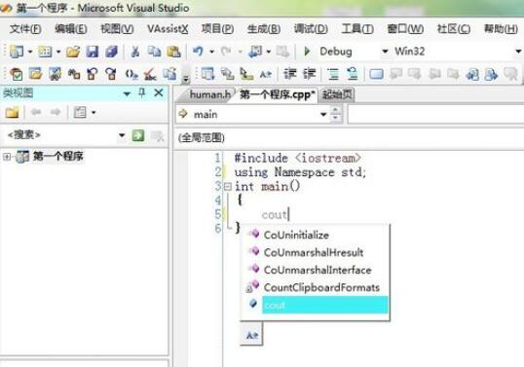
Task: Click the Copy toolbar icon
Action: pos(155,52)
